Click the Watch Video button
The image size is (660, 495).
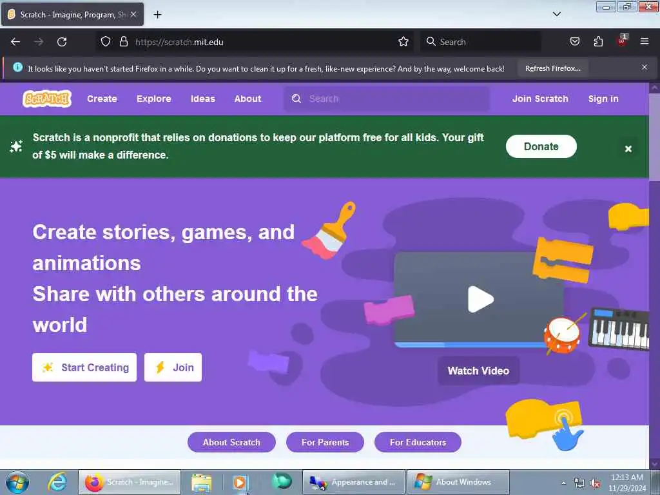(479, 371)
